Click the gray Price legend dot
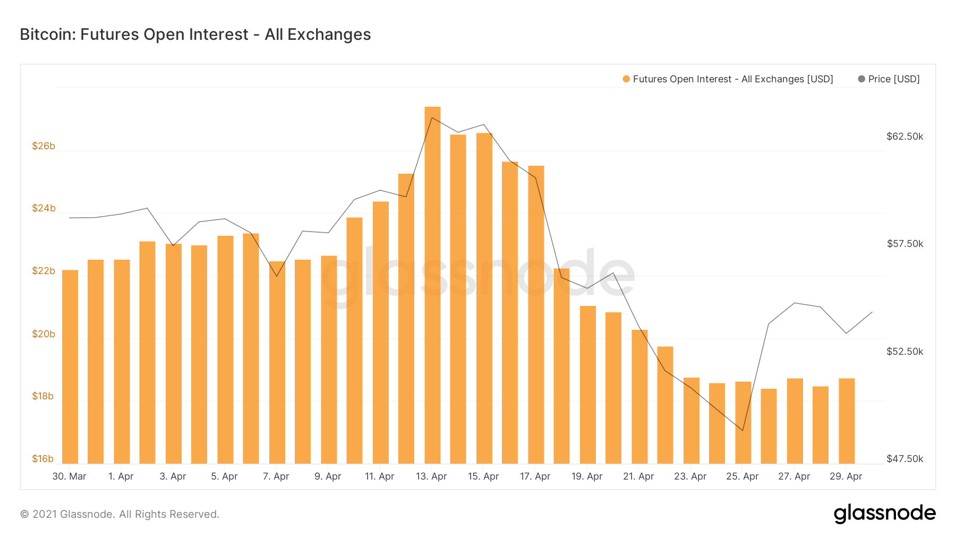956x538 pixels. [x=861, y=79]
